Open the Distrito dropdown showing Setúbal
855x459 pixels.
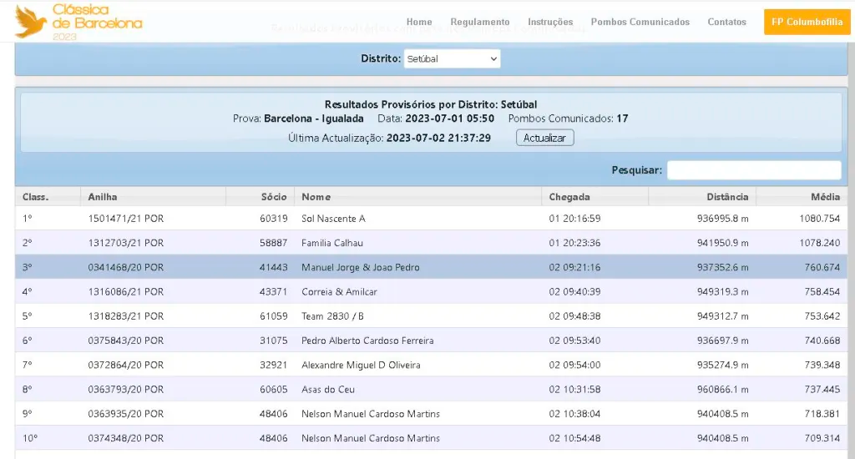452,59
